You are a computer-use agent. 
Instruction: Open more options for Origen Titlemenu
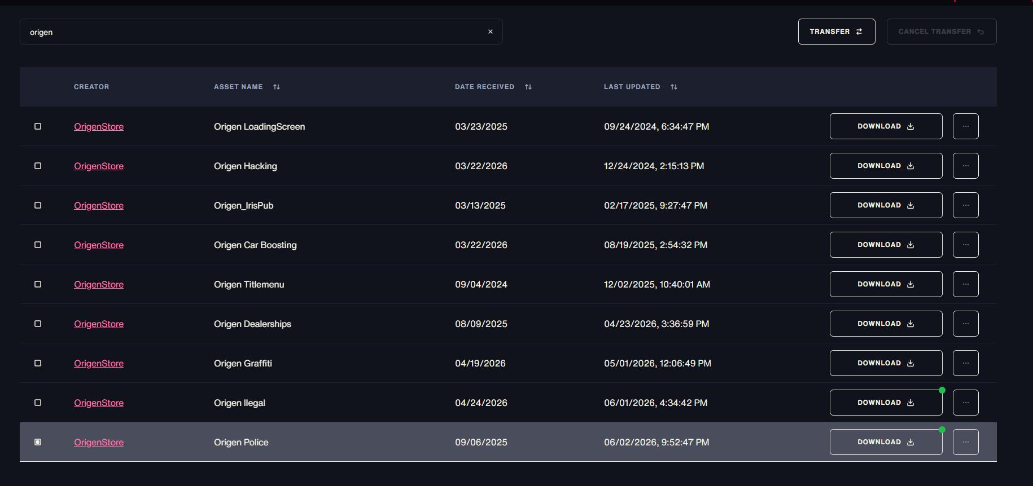point(966,284)
